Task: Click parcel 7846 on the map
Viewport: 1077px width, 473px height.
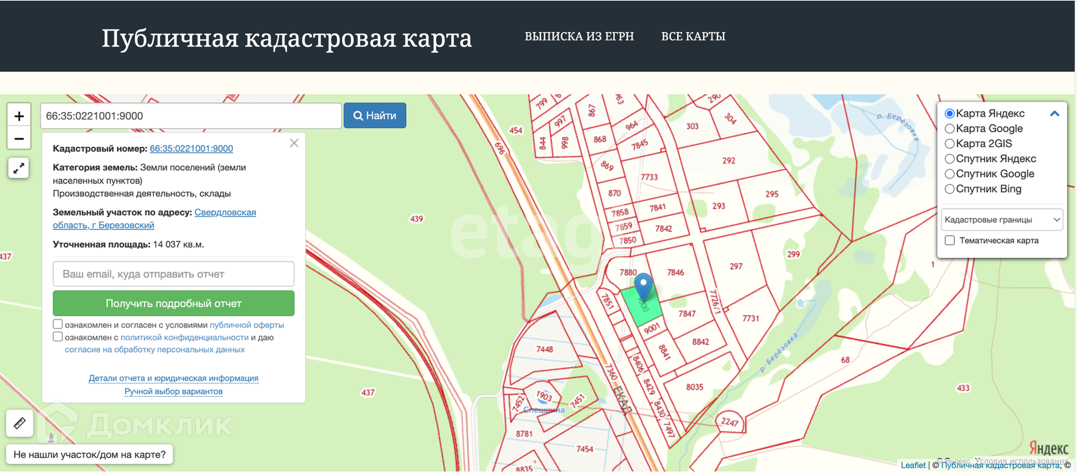Action: pyautogui.click(x=675, y=272)
